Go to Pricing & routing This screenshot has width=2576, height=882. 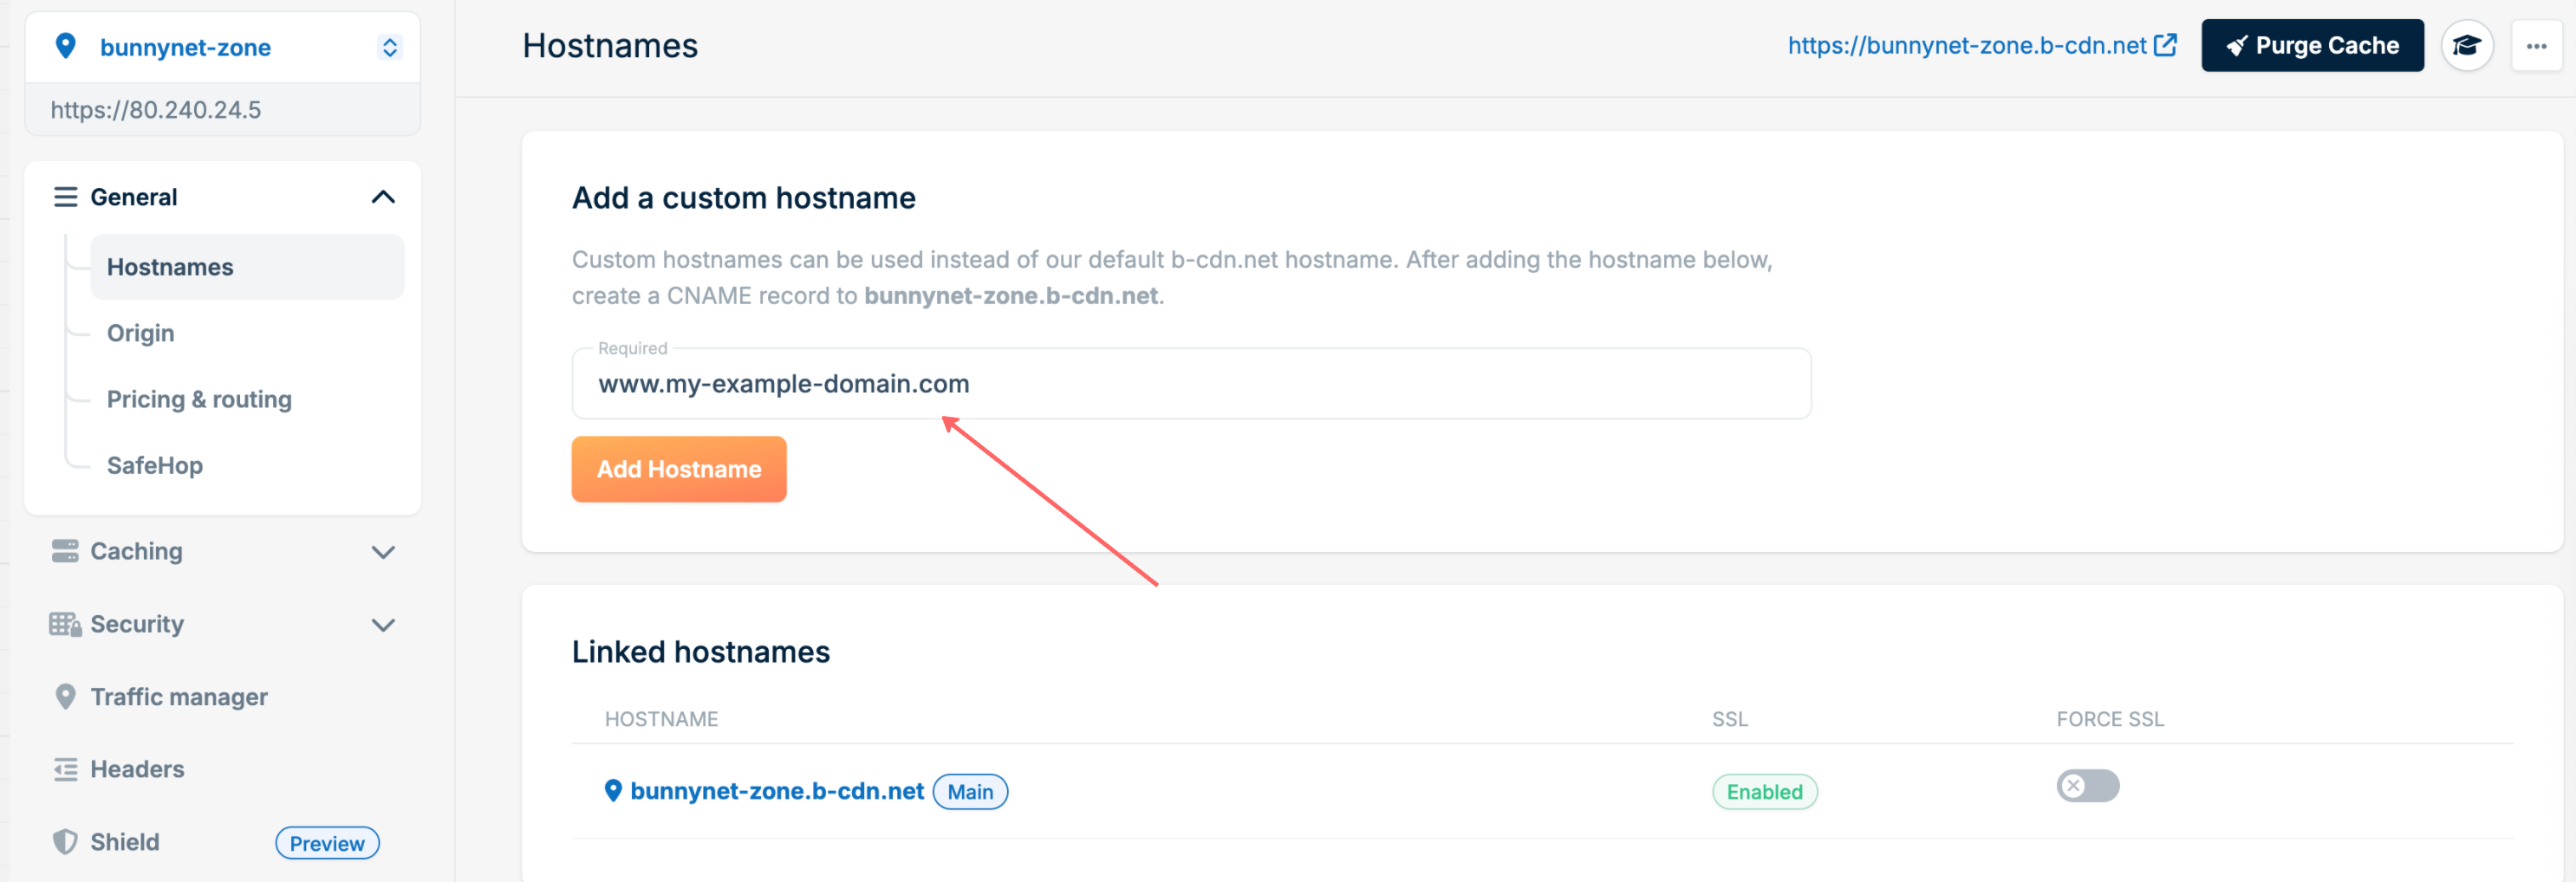tap(199, 399)
